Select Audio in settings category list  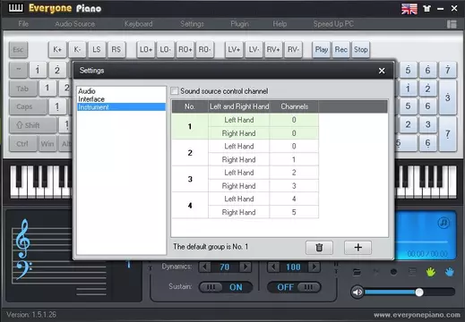(87, 91)
